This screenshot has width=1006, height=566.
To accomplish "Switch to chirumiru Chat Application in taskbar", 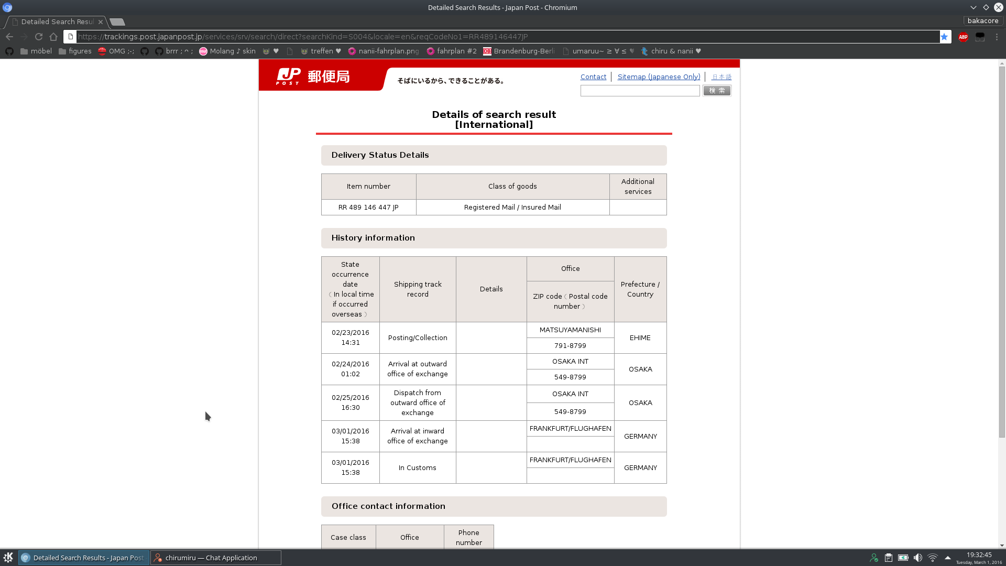I will pyautogui.click(x=216, y=558).
